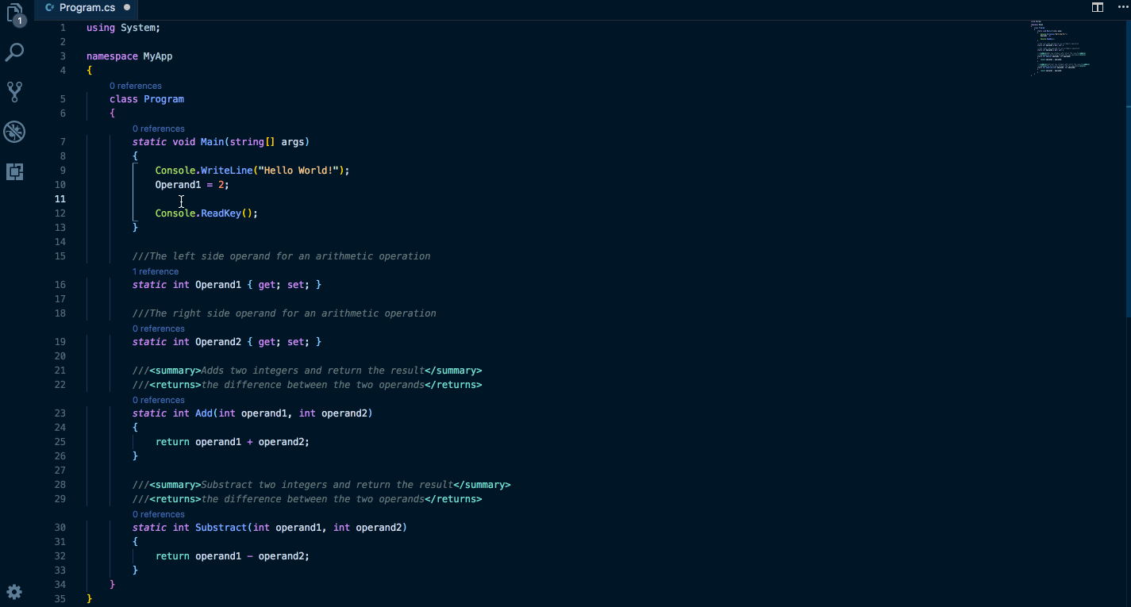Click the "Substract" method name
1131x607 pixels.
tap(221, 528)
